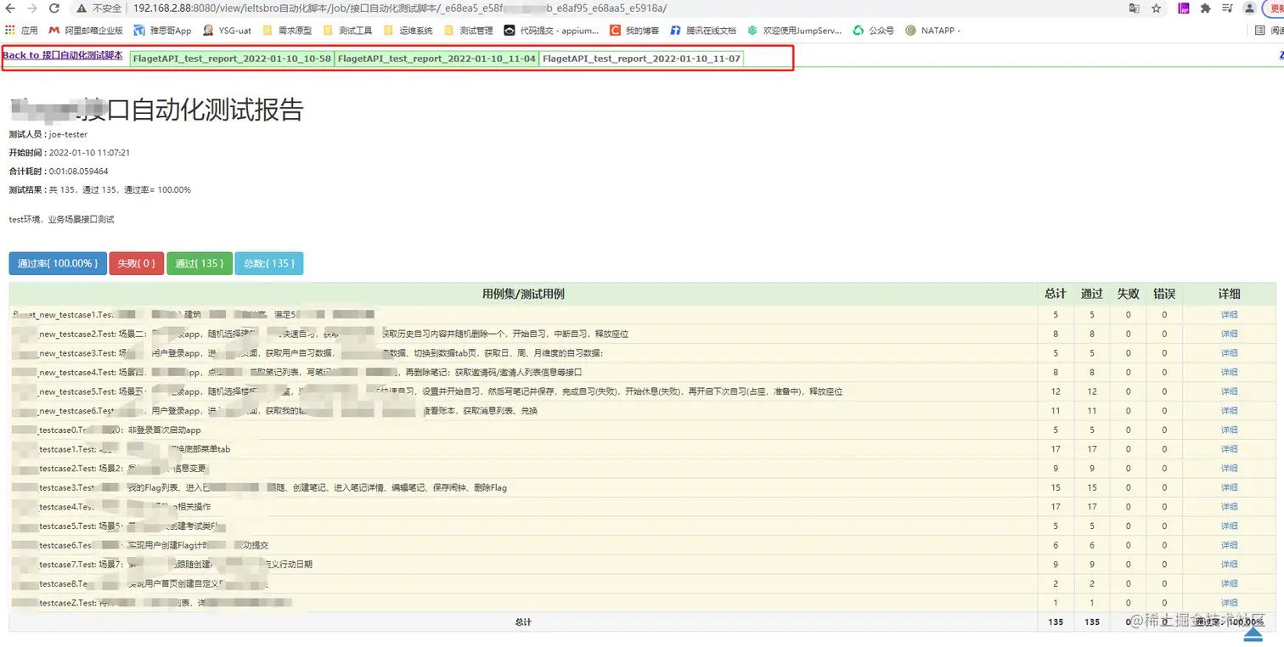1284x647 pixels.
Task: Open the 代码提交 - appium bookmark
Action: 551,31
